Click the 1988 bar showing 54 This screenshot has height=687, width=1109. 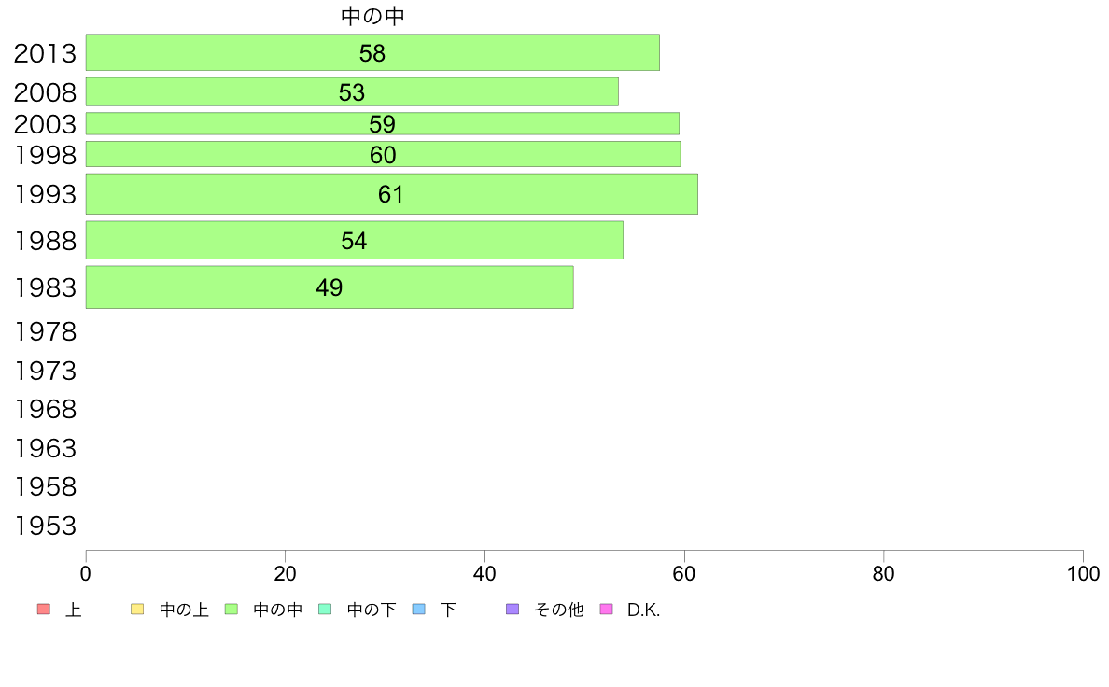[x=355, y=241]
